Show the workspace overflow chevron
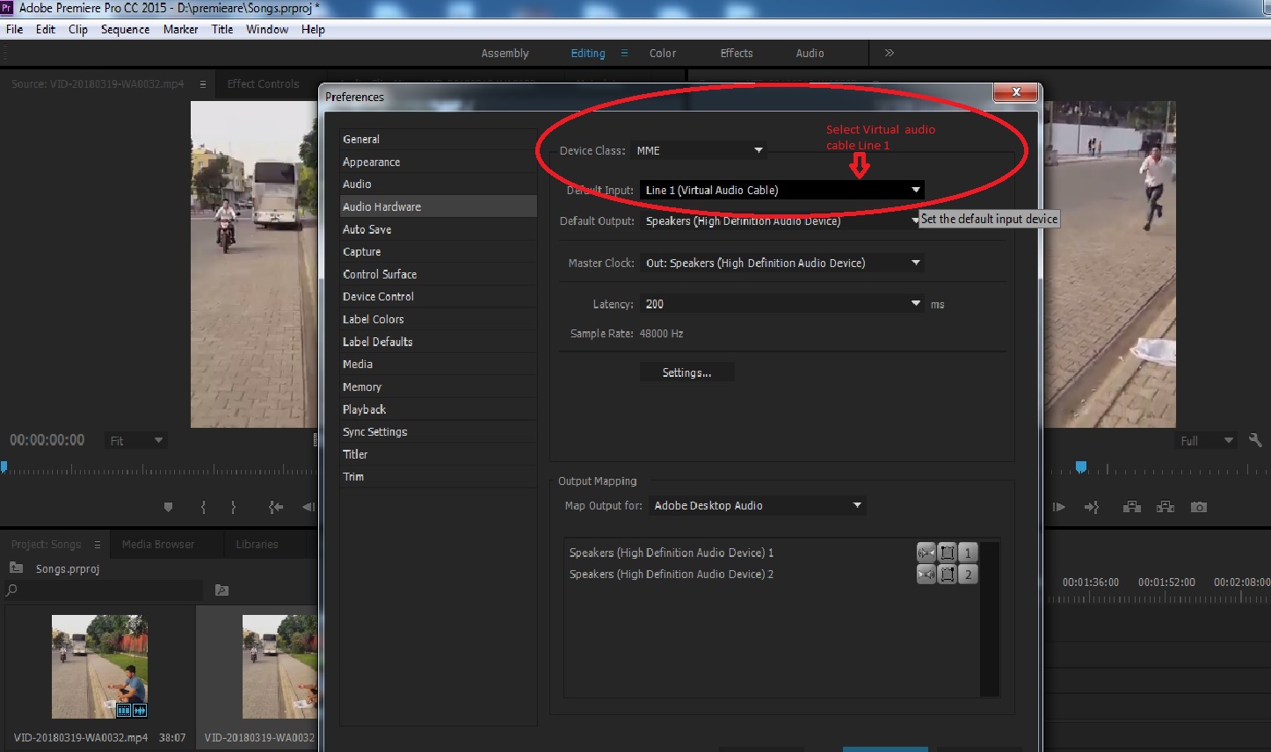Screen dimensions: 1271x752 890,53
